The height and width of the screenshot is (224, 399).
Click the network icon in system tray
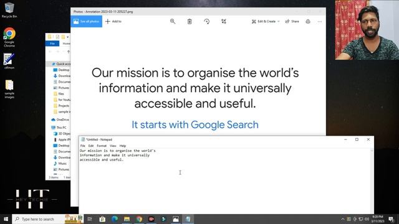(x=360, y=219)
